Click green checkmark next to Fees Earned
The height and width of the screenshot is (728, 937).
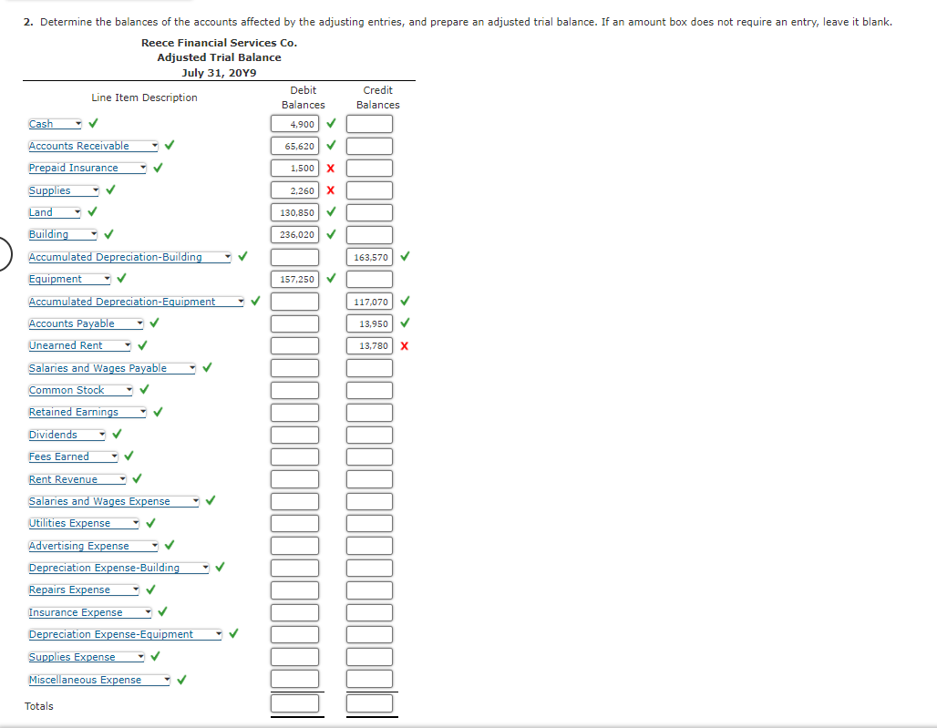[128, 456]
